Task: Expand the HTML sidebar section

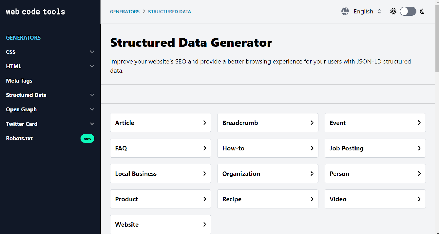Action: 92,66
